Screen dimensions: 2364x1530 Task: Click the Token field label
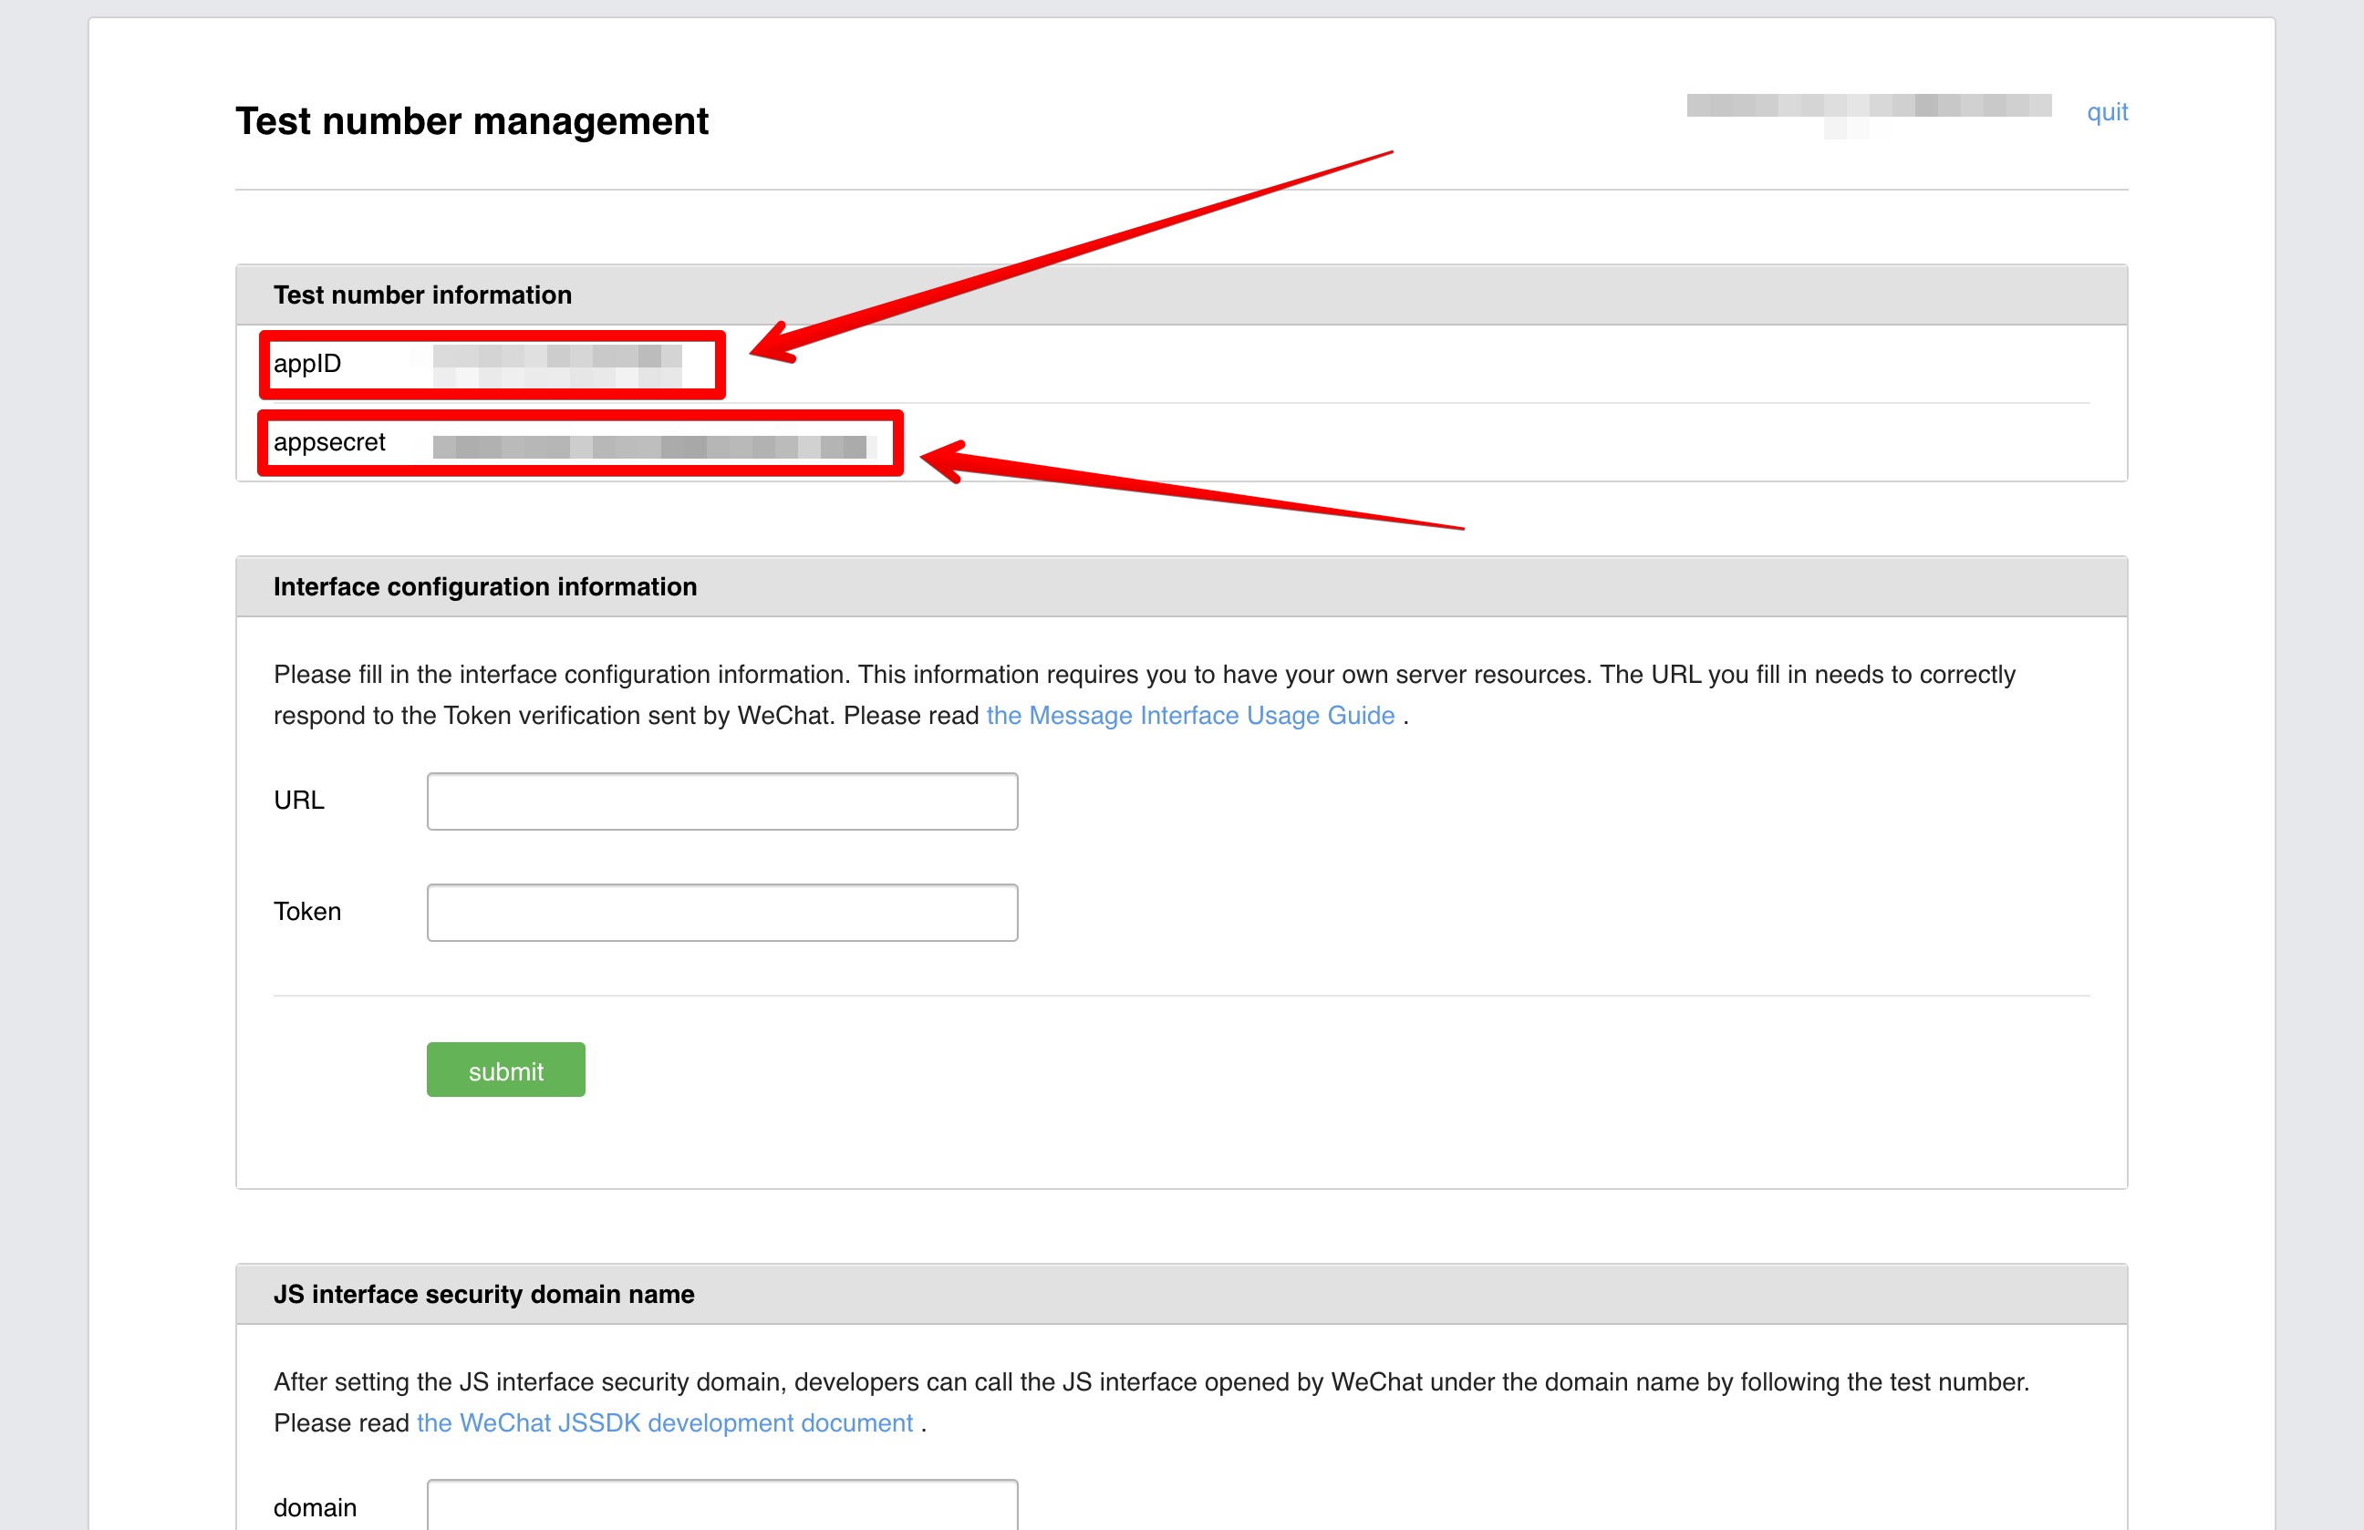click(x=307, y=912)
